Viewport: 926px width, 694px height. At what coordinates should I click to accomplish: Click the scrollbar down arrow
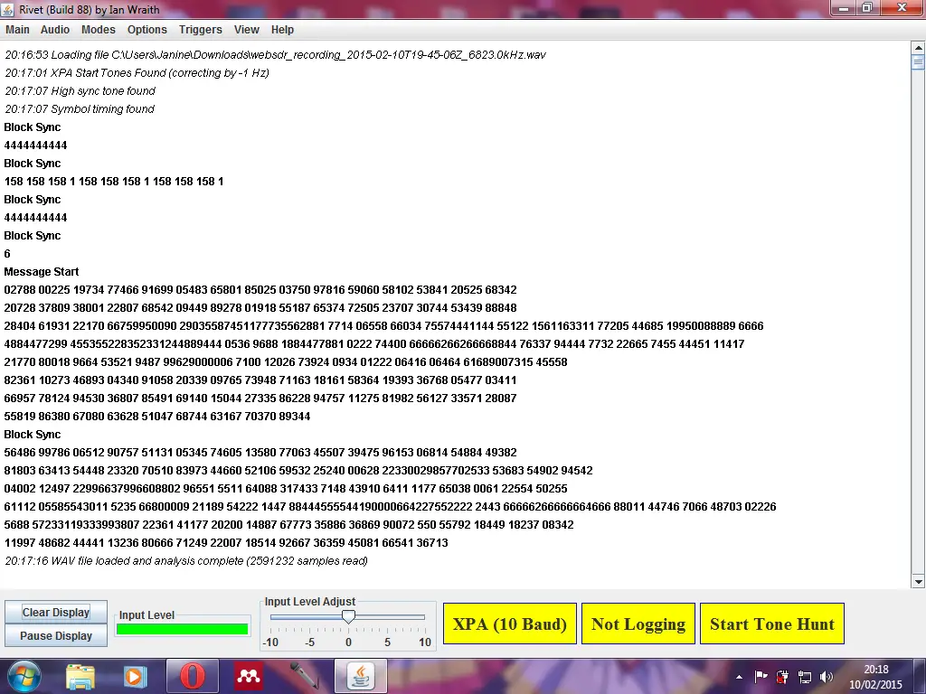tap(918, 581)
